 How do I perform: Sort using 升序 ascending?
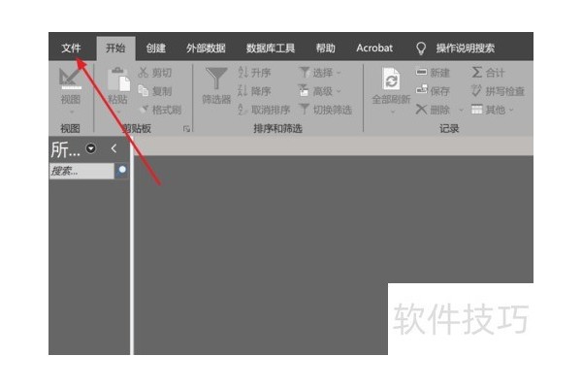[254, 73]
